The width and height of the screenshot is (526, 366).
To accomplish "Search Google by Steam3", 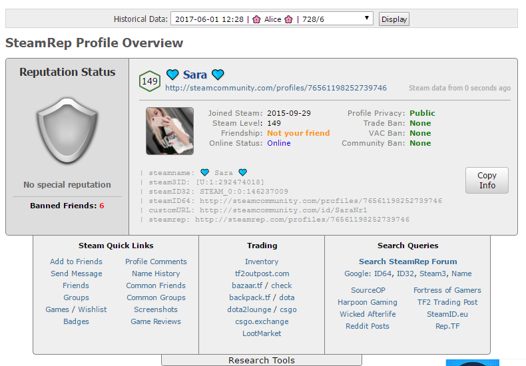I will [432, 274].
